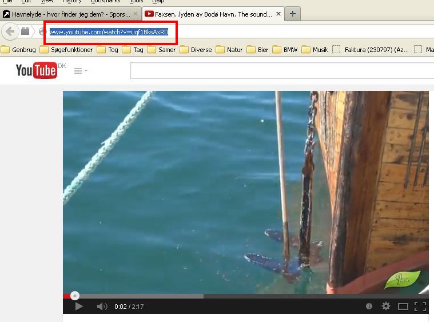Open the Genbrug bookmarks folder
This screenshot has height=322, width=434.
click(x=18, y=50)
